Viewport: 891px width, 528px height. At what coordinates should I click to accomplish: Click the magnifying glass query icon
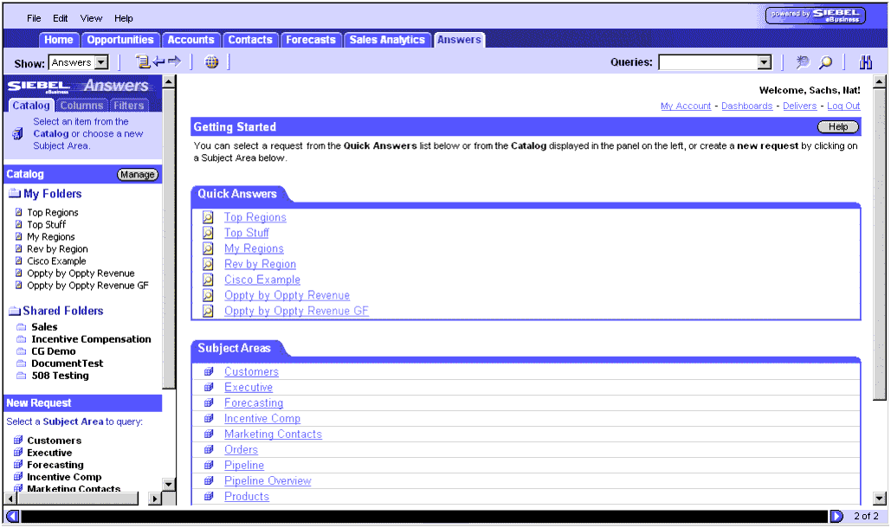click(825, 61)
